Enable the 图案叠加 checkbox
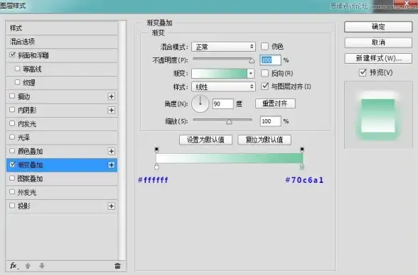The width and height of the screenshot is (418, 275). tap(12, 179)
